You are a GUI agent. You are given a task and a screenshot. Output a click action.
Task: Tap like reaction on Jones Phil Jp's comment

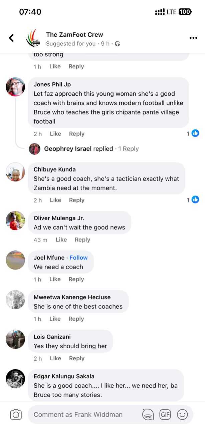(x=195, y=133)
